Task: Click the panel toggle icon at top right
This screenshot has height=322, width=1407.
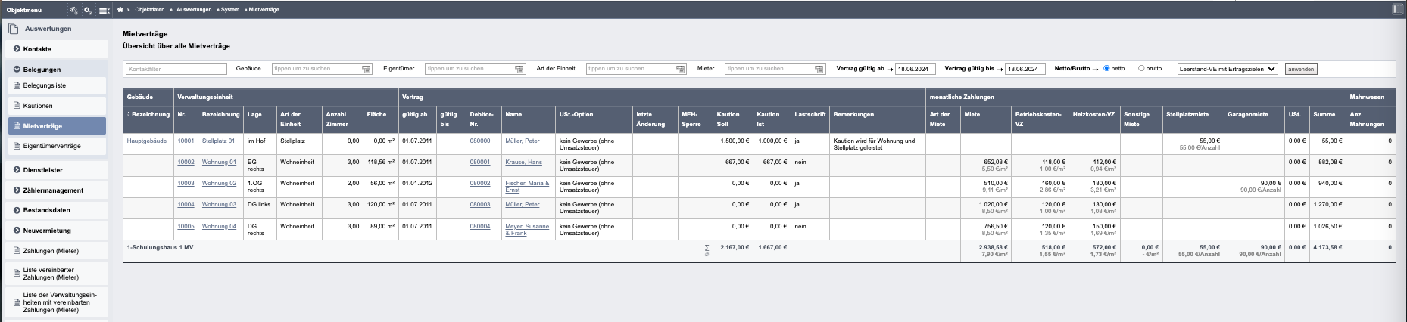Action: [x=1397, y=10]
